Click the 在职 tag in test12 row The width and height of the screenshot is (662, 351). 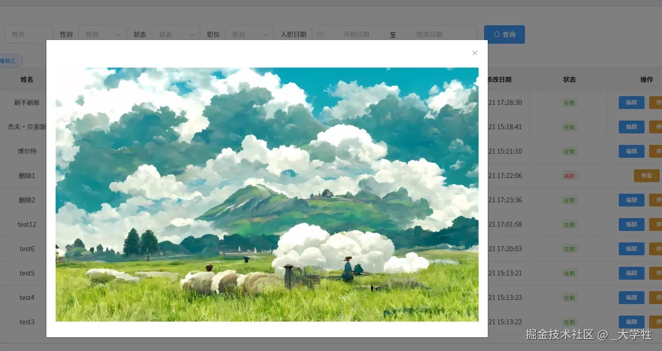[x=570, y=225]
